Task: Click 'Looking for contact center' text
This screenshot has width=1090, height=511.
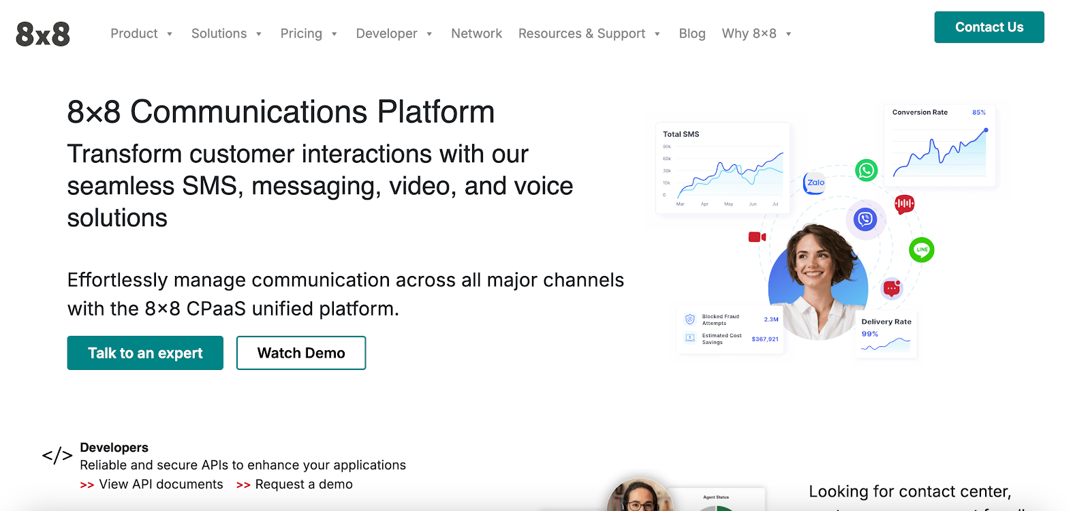Action: pyautogui.click(x=909, y=491)
